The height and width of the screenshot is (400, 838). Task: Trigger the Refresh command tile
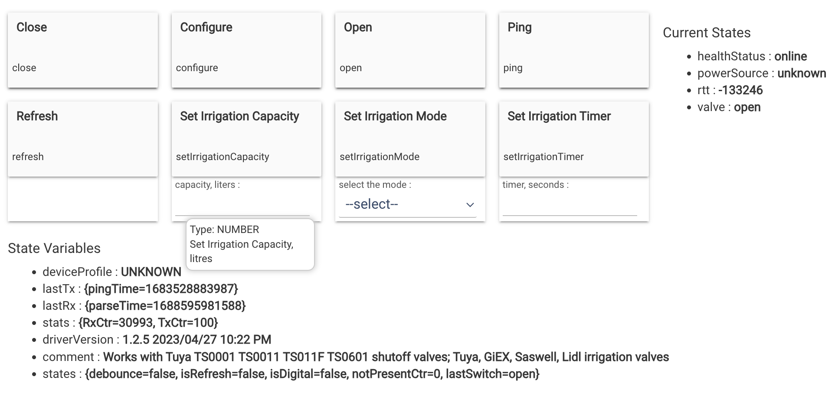[x=82, y=139]
